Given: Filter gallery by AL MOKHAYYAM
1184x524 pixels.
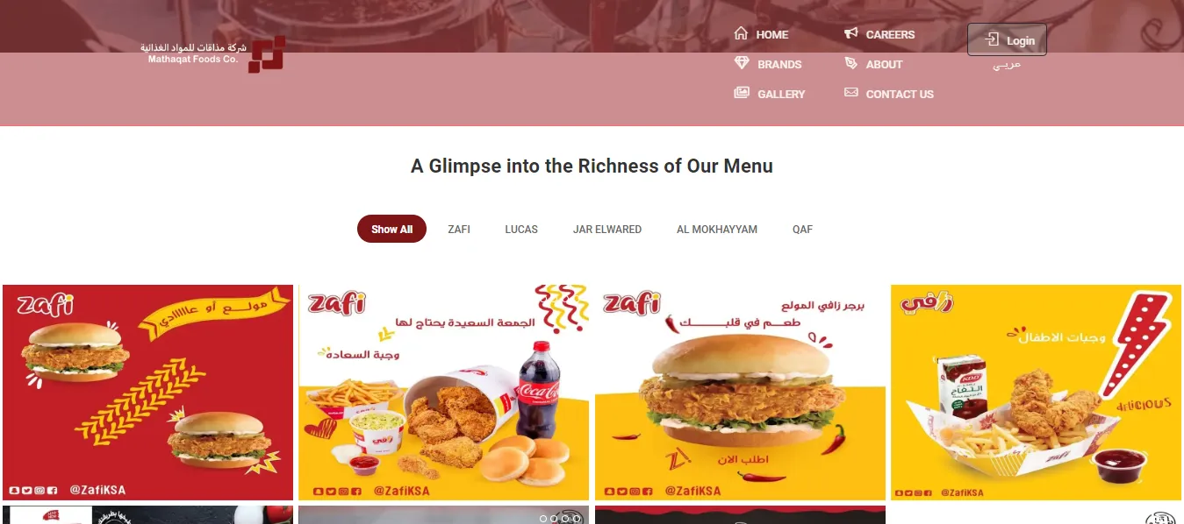Looking at the screenshot, I should coord(717,230).
